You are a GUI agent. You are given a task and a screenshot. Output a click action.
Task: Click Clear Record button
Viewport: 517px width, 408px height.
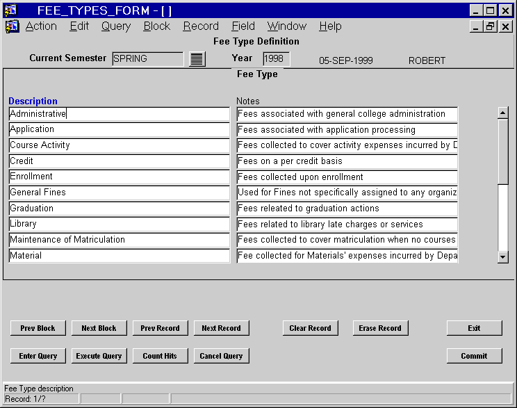(x=310, y=328)
